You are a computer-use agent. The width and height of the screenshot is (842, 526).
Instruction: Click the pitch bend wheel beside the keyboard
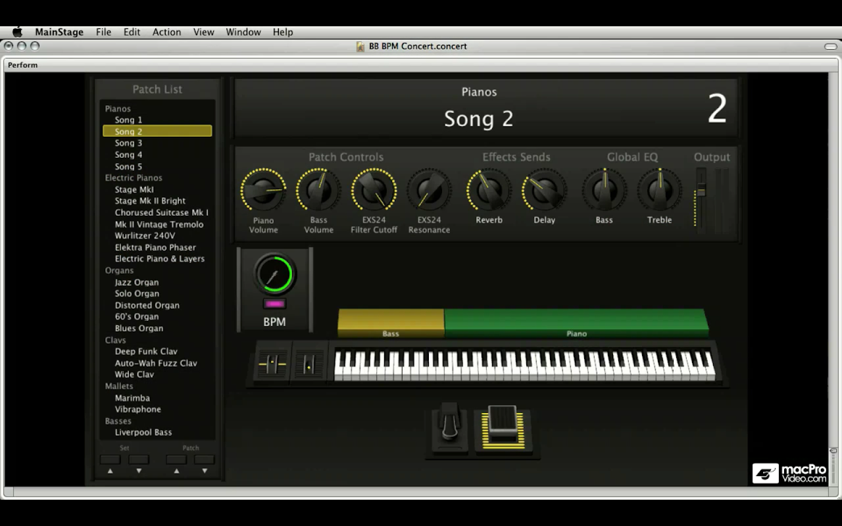[x=272, y=362]
